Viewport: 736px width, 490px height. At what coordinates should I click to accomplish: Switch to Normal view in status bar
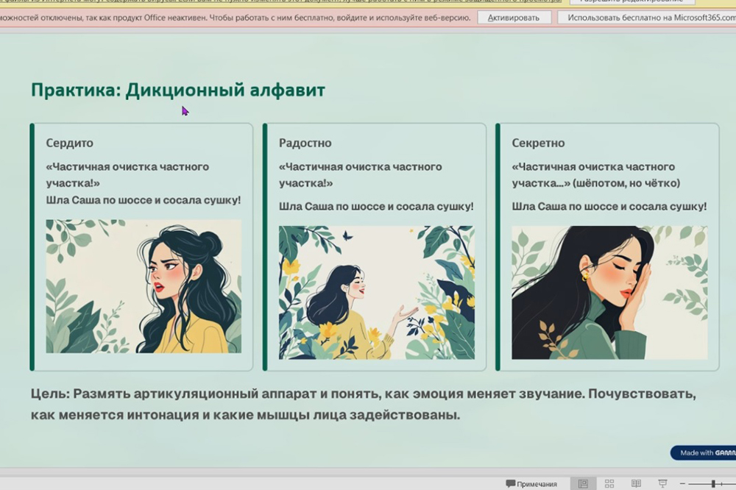[583, 483]
